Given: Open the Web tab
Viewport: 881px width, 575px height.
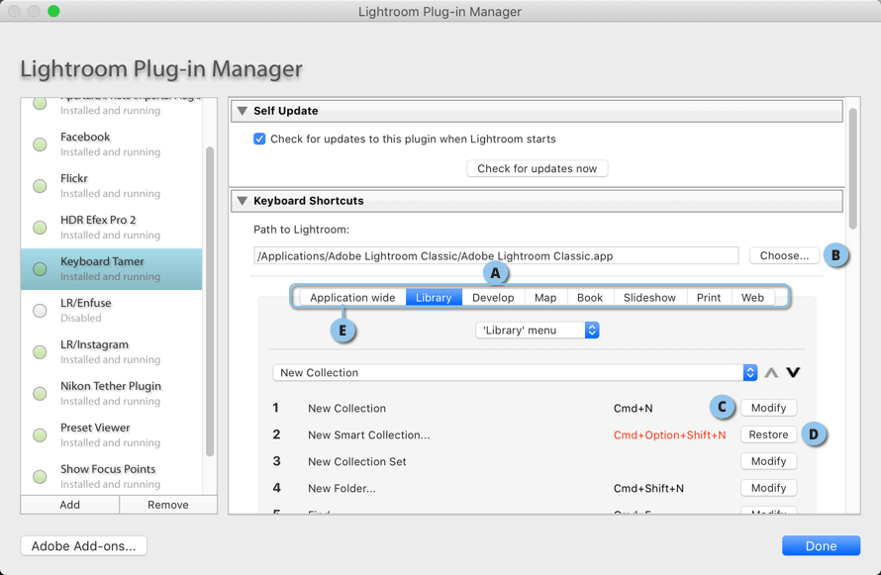Looking at the screenshot, I should [752, 297].
